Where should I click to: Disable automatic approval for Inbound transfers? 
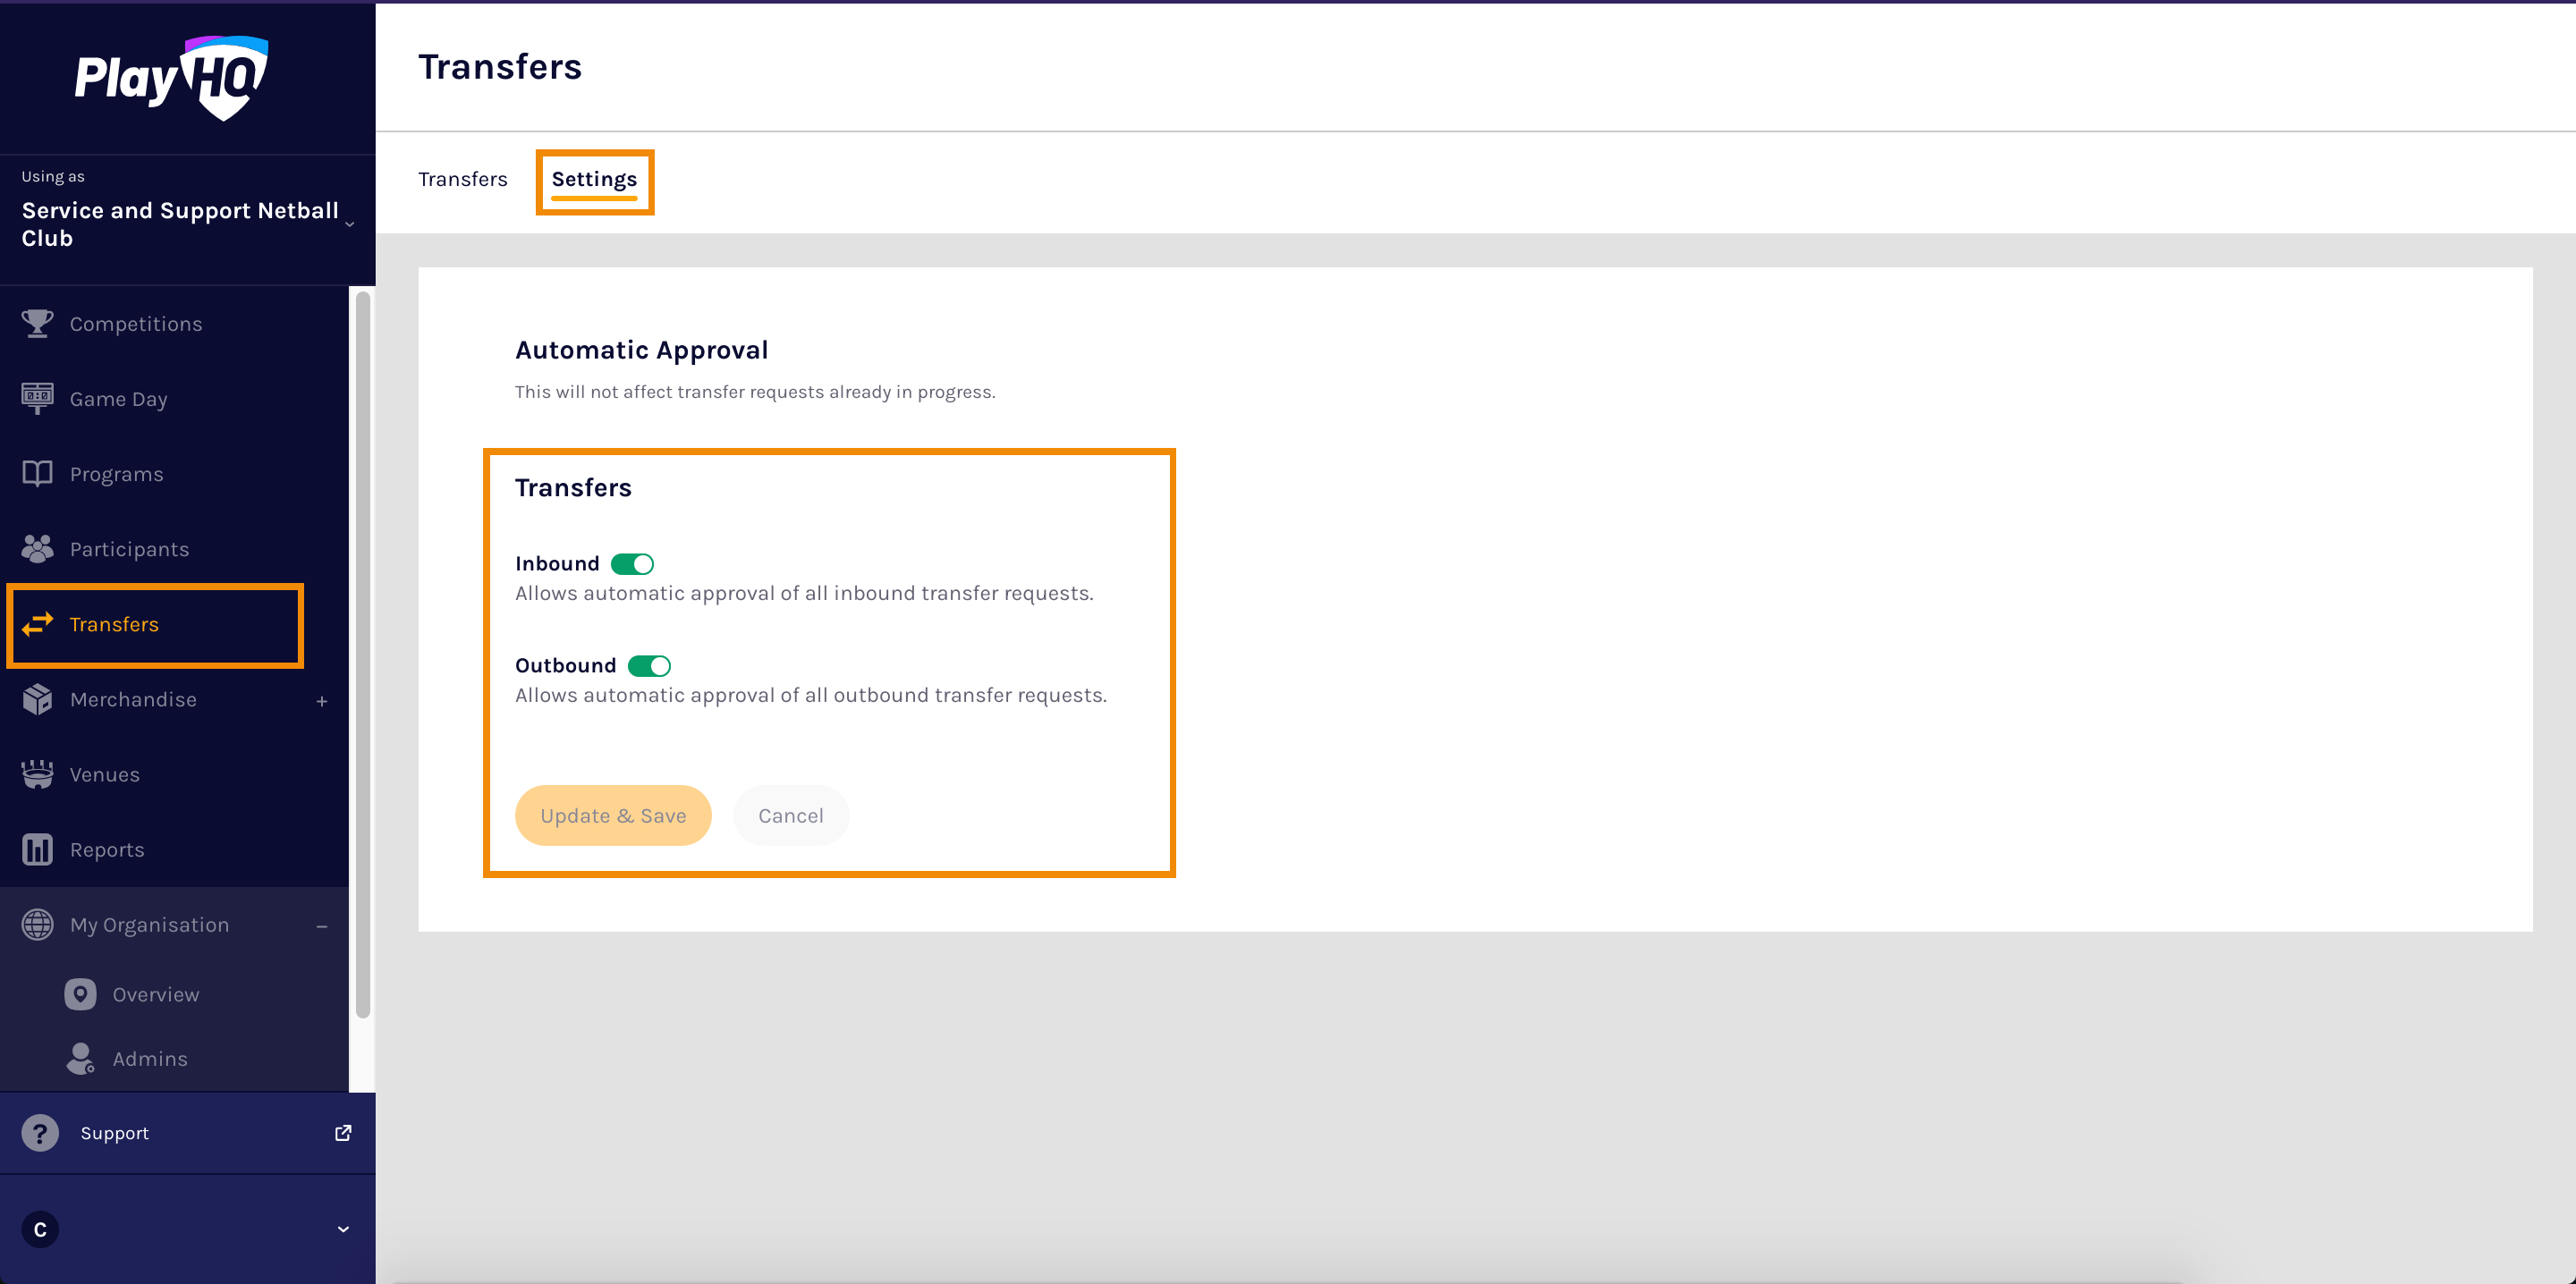coord(632,563)
